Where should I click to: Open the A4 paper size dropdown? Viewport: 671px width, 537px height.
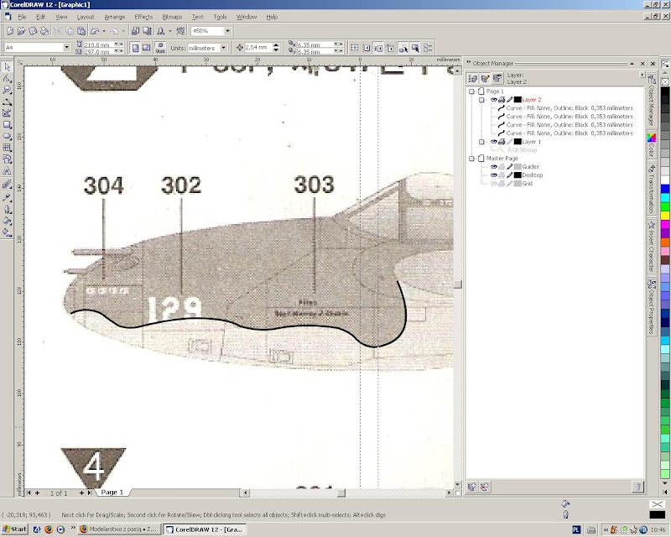[67, 48]
